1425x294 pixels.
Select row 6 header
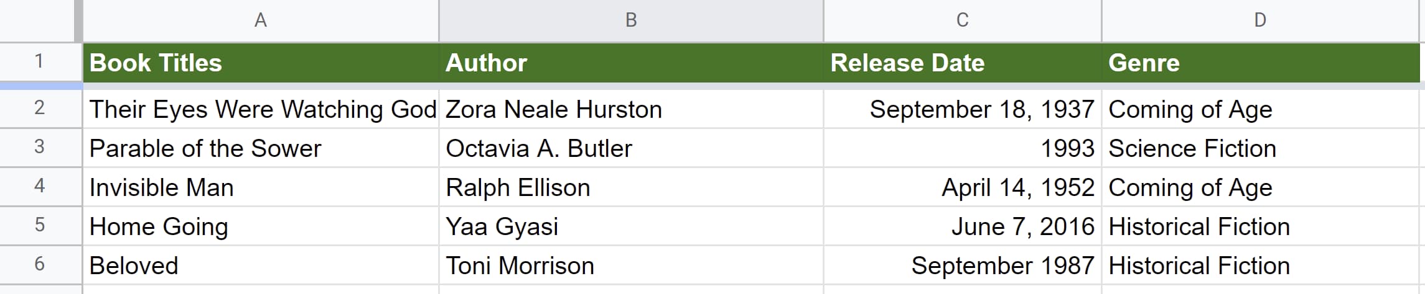click(x=39, y=264)
